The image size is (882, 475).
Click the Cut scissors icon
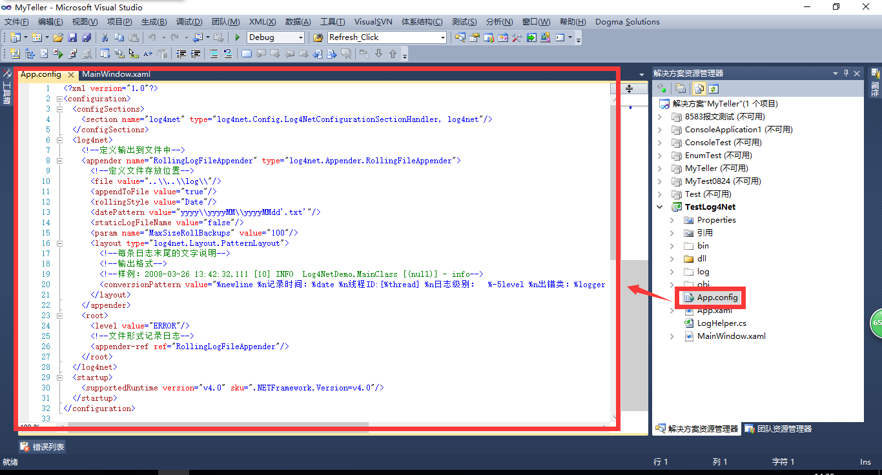[x=105, y=37]
